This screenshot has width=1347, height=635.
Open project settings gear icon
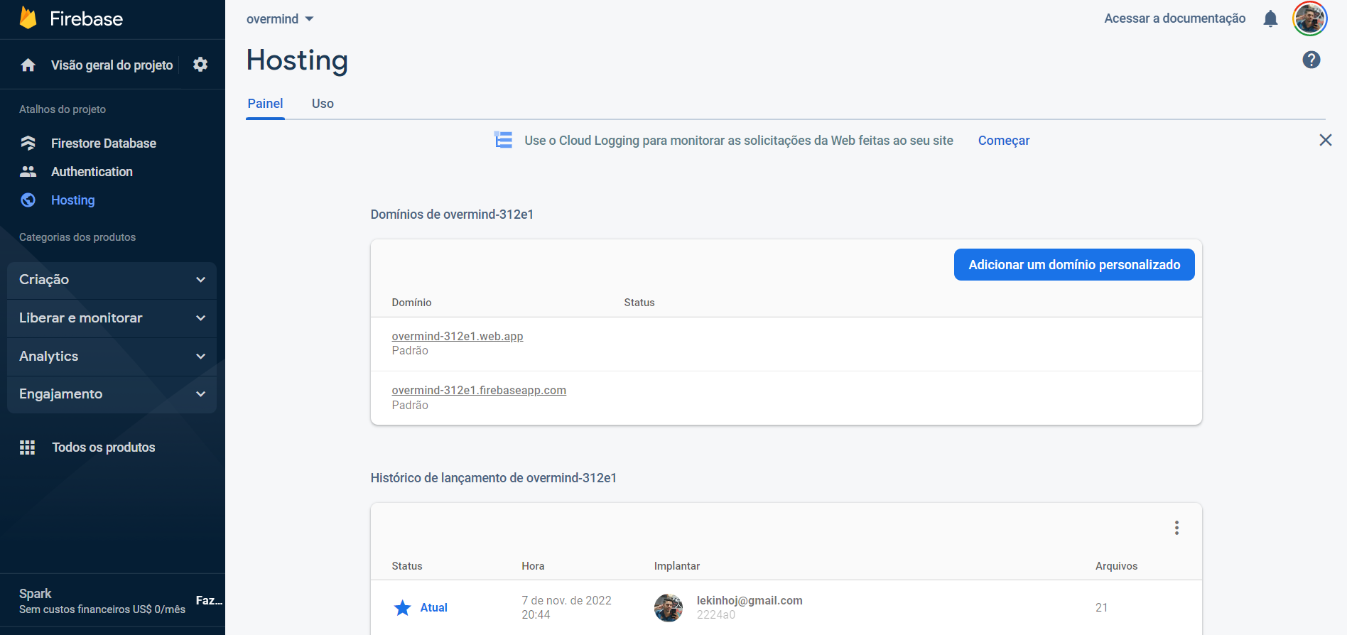200,65
